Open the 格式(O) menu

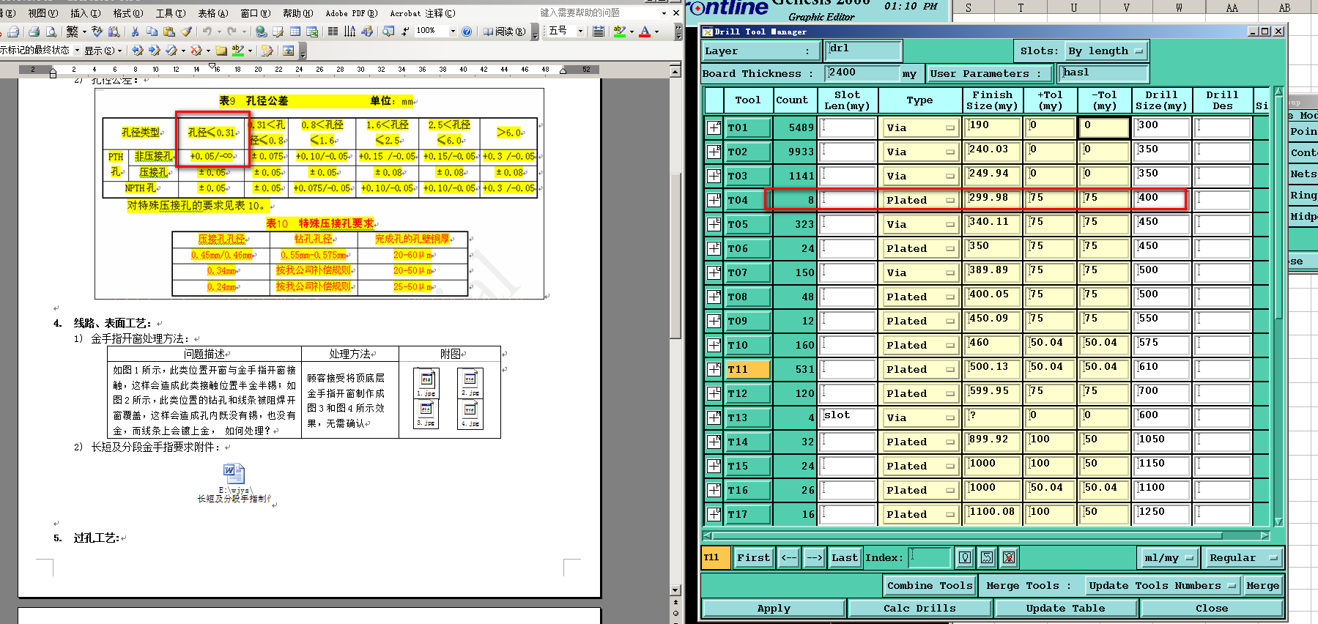[127, 13]
